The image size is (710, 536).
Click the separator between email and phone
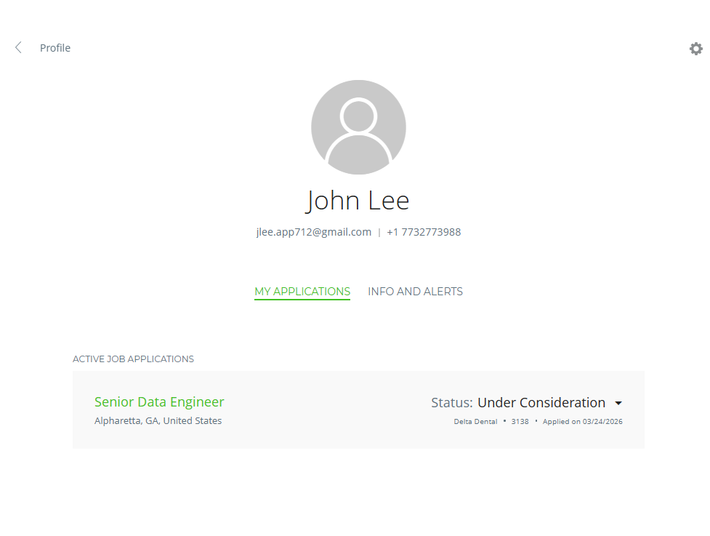coord(379,233)
